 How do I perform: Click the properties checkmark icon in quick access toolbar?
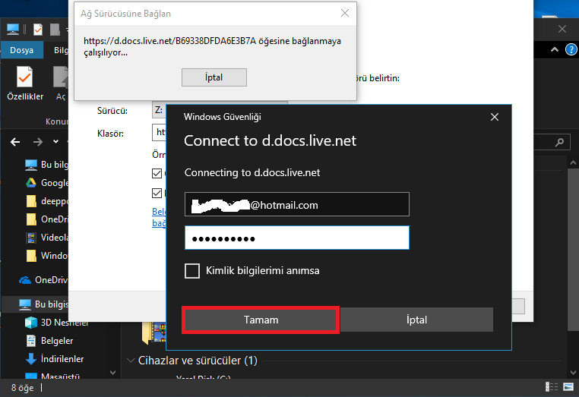click(x=38, y=30)
